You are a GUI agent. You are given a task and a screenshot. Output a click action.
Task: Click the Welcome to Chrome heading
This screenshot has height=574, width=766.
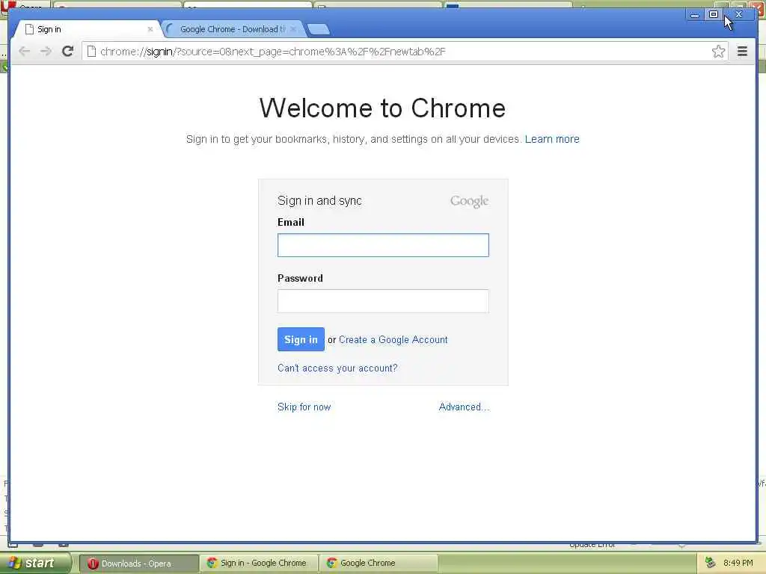coord(382,108)
